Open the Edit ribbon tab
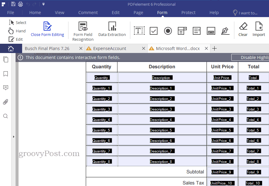Viewport: 269px width, 186px height. click(116, 13)
